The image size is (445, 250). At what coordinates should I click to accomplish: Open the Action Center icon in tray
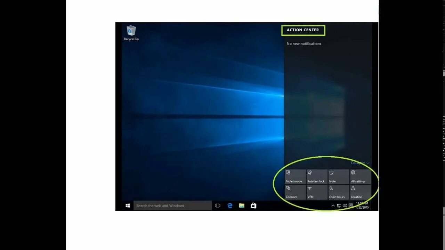pos(350,206)
